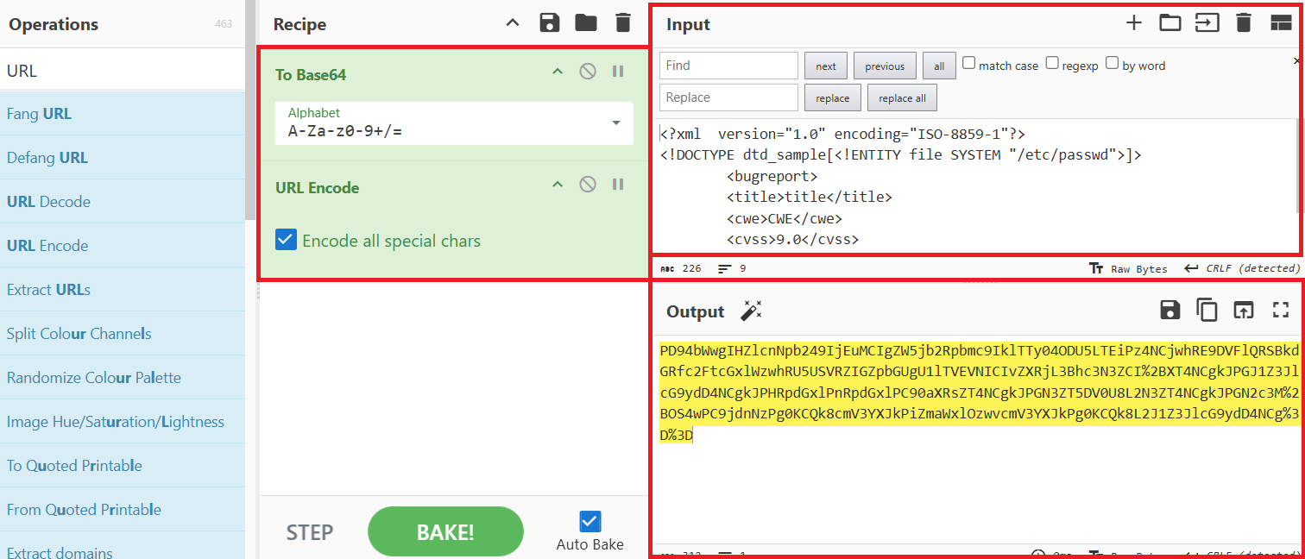Save the current recipe

tap(549, 23)
